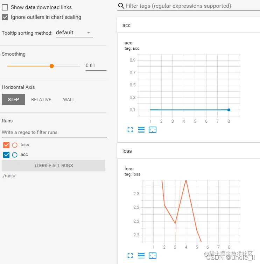Click the Horizontal Axis heading
The image size is (260, 264).
tap(18, 87)
